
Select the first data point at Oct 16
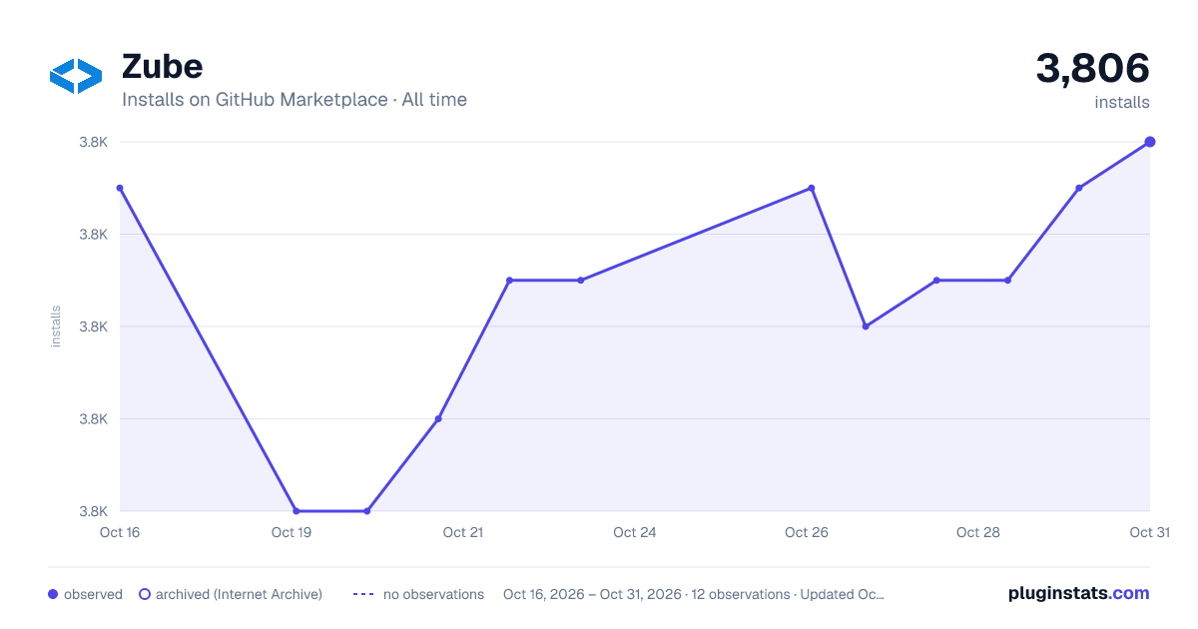point(120,188)
